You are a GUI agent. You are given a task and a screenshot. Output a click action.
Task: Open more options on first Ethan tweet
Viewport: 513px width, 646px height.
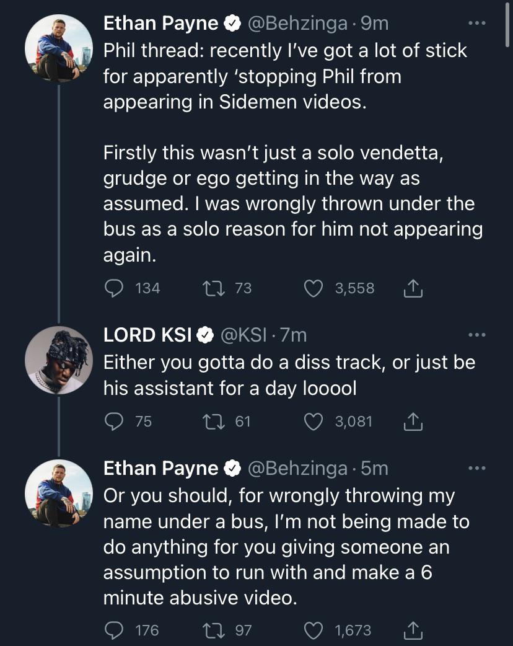pos(476,24)
